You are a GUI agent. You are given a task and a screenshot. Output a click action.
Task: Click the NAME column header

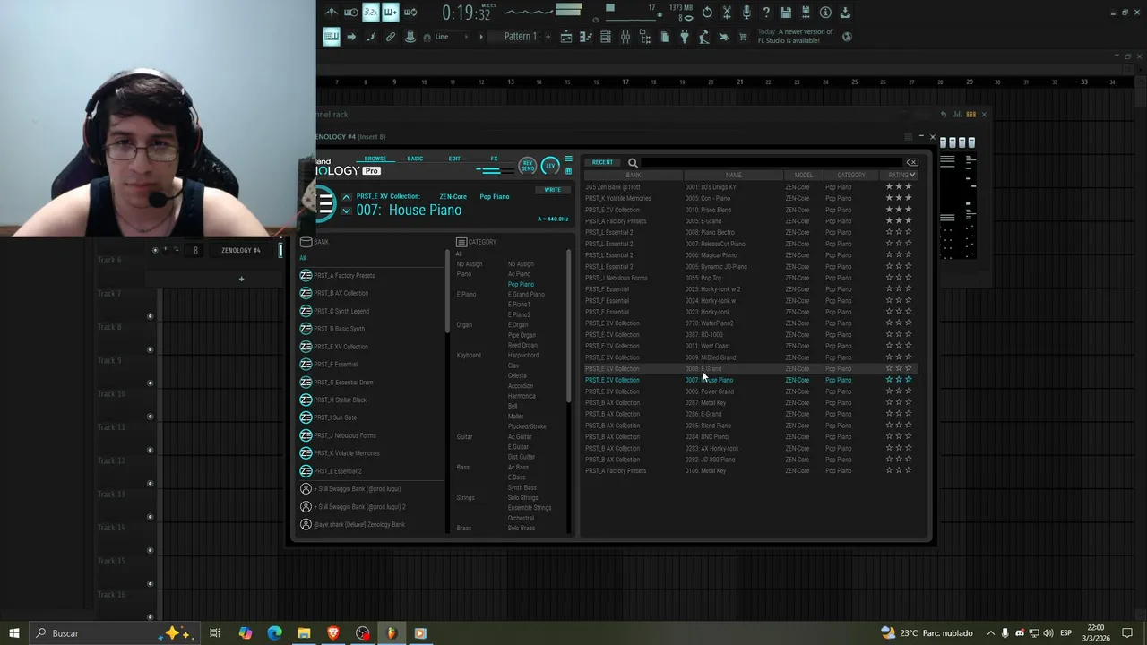coord(733,176)
